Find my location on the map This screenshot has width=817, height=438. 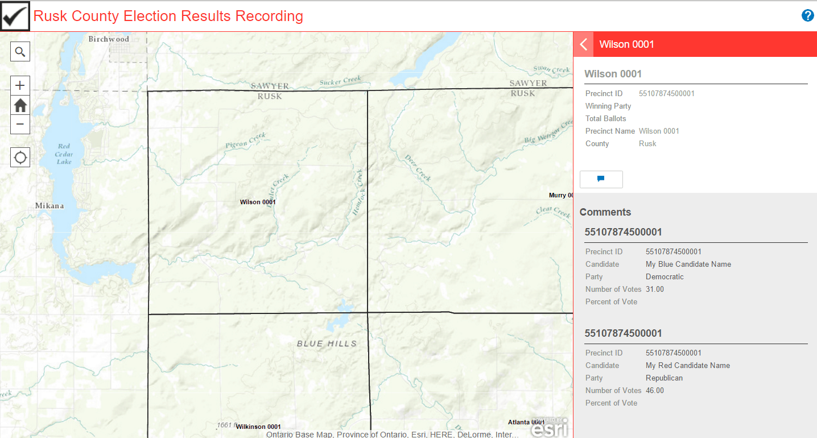coord(20,158)
